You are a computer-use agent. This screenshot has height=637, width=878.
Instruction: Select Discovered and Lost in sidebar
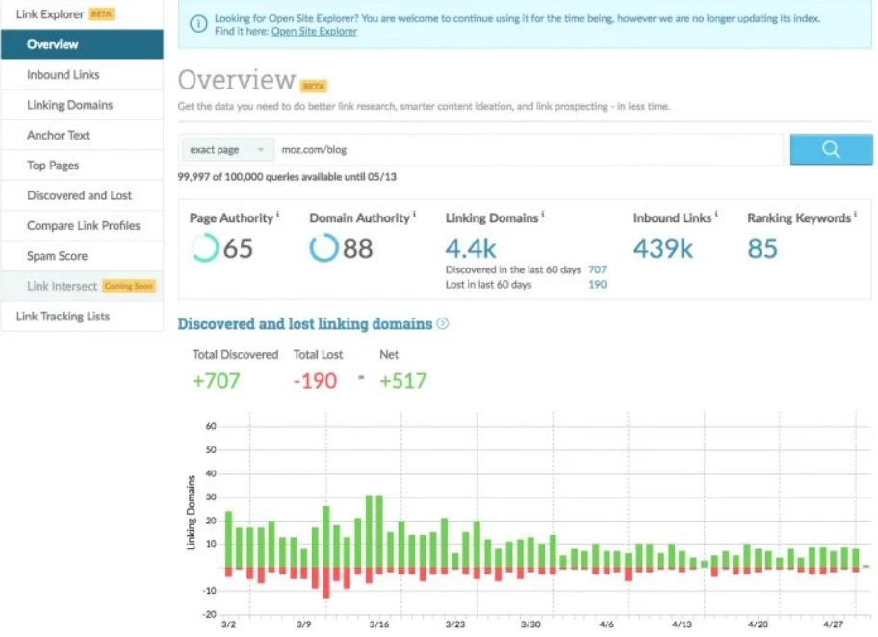point(83,195)
